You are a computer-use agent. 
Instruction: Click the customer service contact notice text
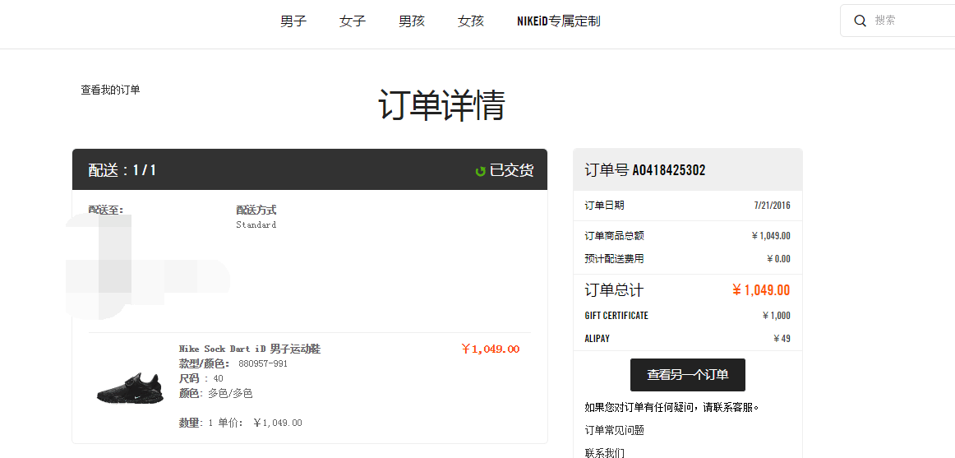[x=671, y=407]
